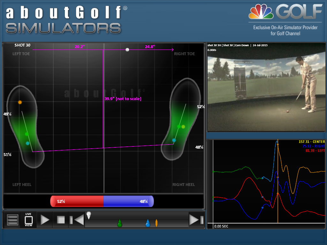The image size is (327, 245).
Task: Click the 24-Jul-2015 date text
Action: 260,45
